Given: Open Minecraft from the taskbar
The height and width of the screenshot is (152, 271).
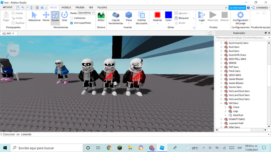Looking at the screenshot, I should click(x=120, y=148).
